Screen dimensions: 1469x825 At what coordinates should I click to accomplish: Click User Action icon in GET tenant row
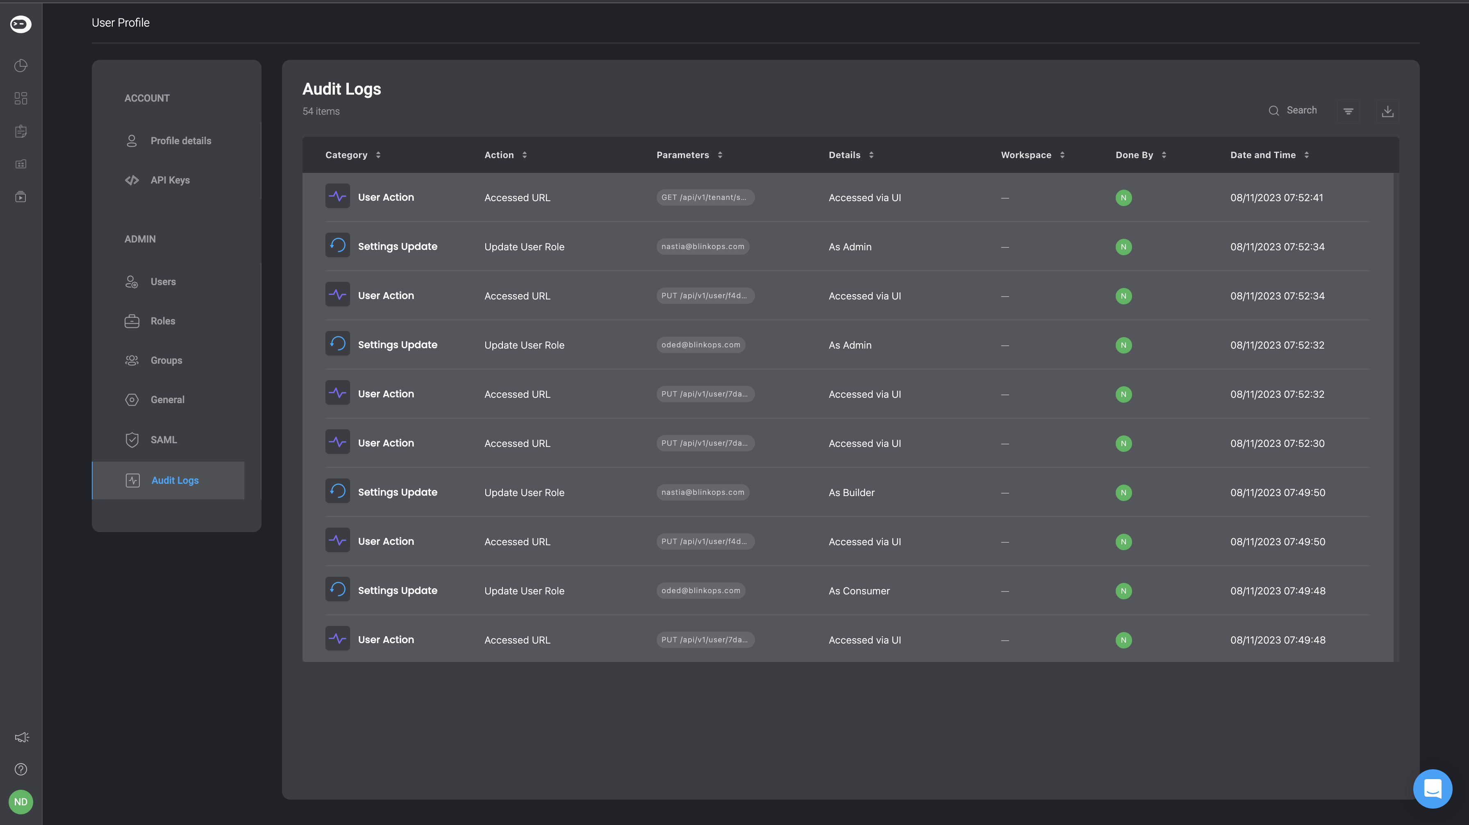(338, 196)
